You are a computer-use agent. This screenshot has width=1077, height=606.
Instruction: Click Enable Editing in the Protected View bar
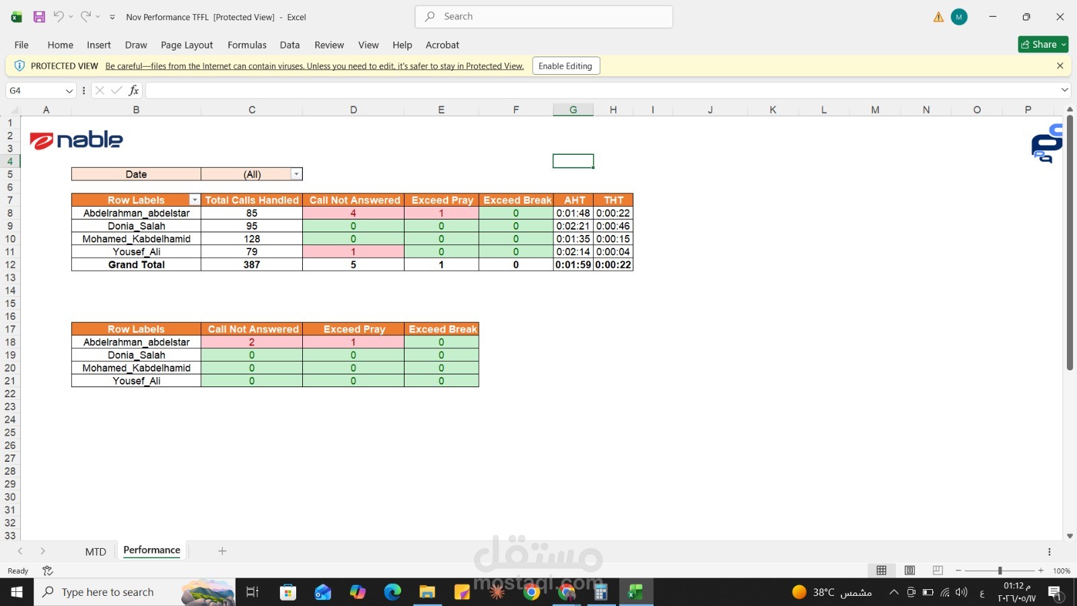565,66
